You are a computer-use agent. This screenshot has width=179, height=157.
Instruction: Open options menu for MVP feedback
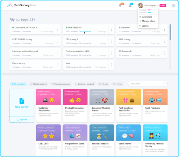tap(111, 29)
